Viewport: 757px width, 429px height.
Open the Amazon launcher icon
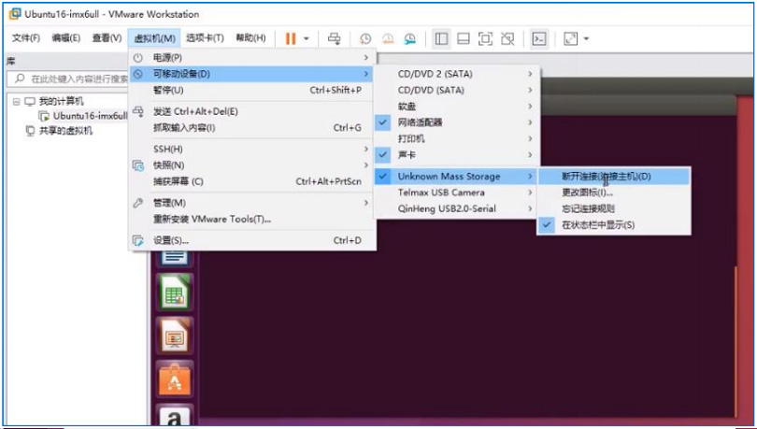click(x=174, y=416)
